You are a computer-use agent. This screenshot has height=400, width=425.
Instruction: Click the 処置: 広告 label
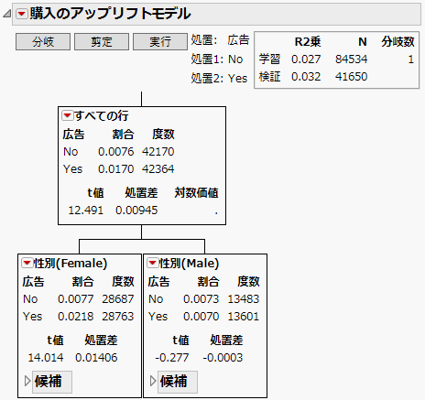click(x=220, y=40)
